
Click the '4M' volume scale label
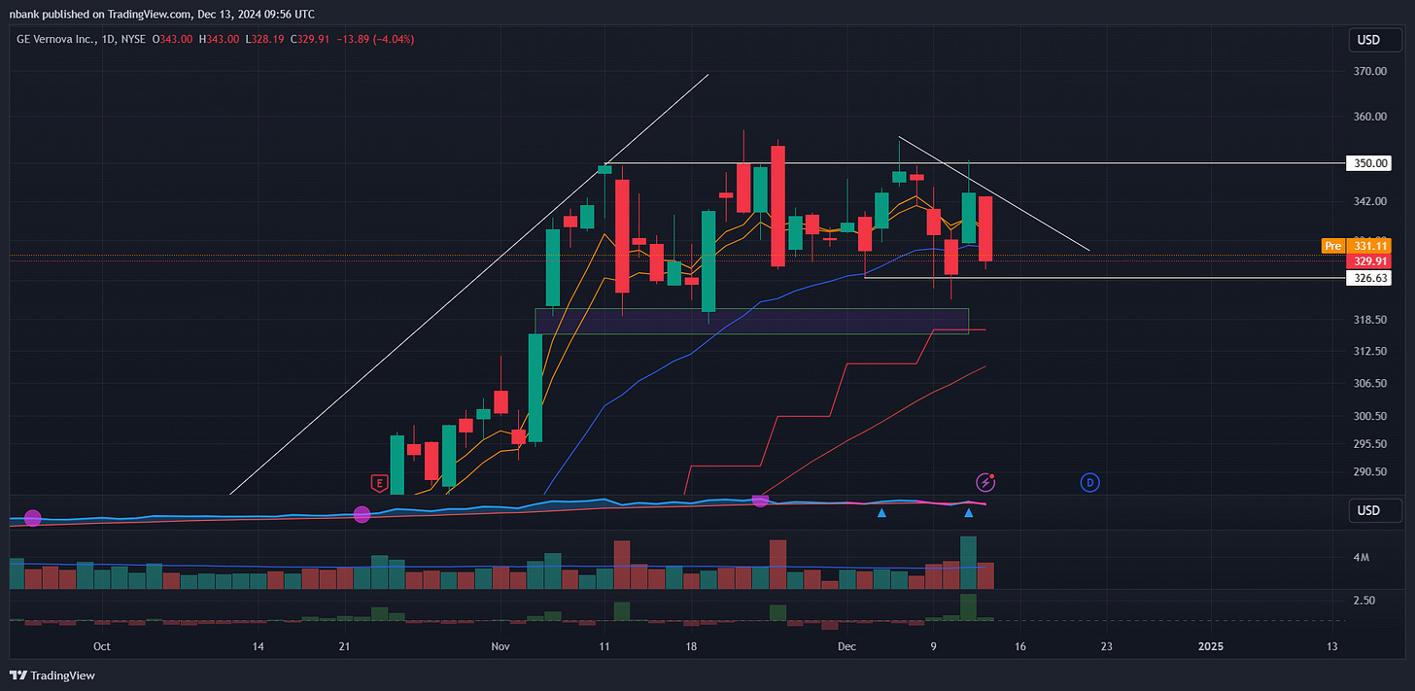(x=1361, y=558)
